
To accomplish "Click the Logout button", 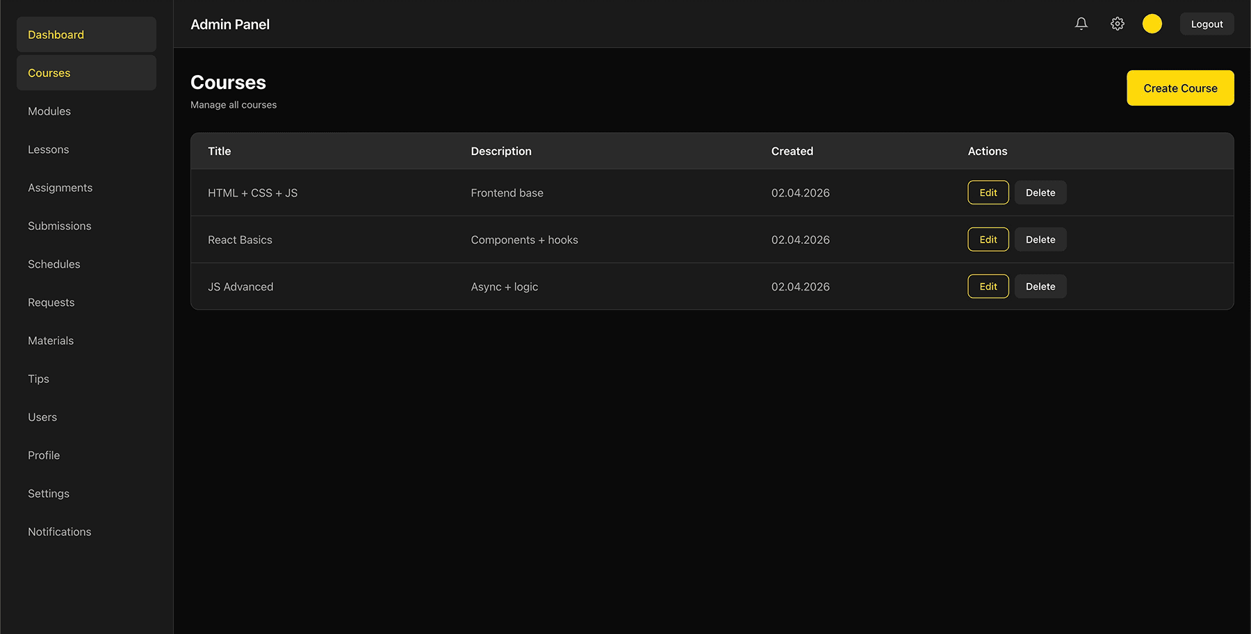I will click(x=1207, y=23).
